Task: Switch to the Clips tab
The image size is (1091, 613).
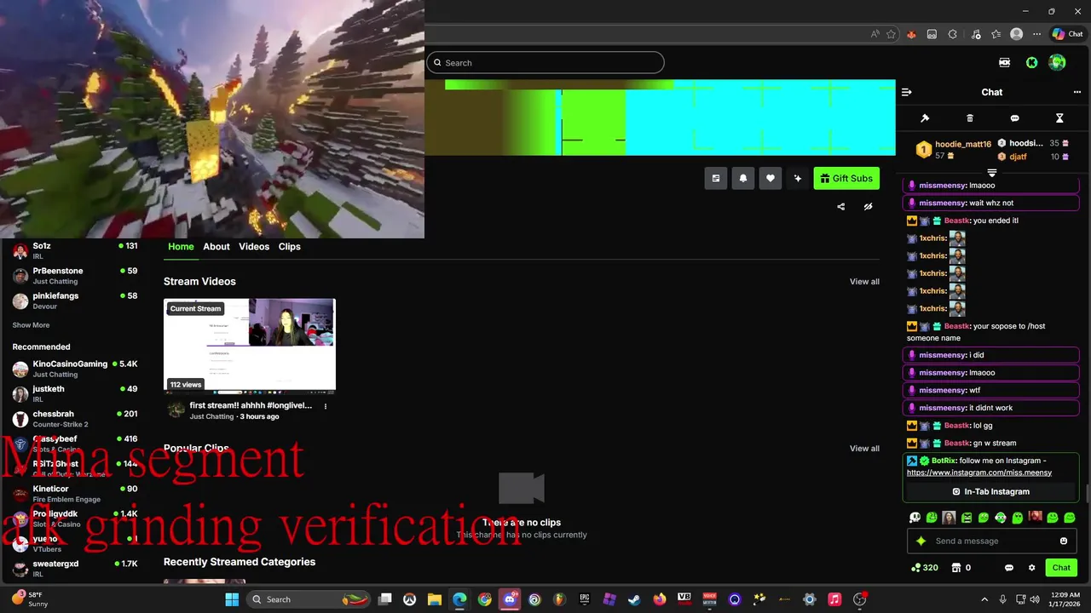Action: [289, 246]
